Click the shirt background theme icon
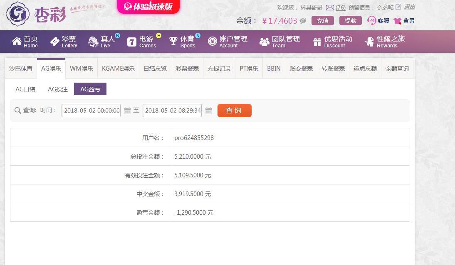This screenshot has height=265, width=455. pyautogui.click(x=397, y=21)
